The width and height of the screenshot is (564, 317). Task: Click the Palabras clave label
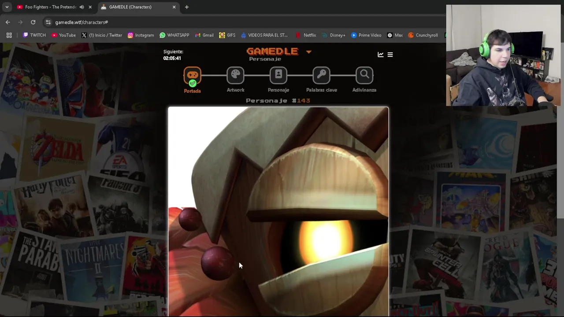[x=321, y=90]
